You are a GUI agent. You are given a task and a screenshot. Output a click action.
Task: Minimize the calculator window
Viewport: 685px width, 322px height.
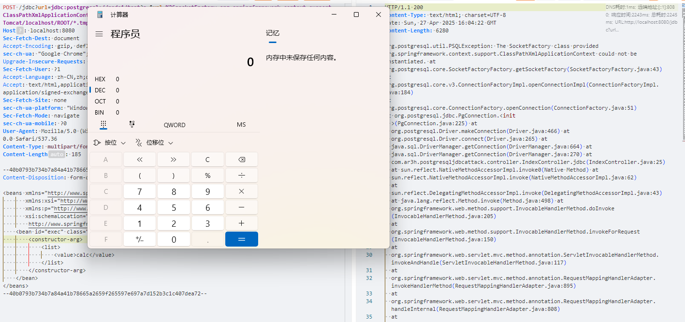[x=334, y=15]
